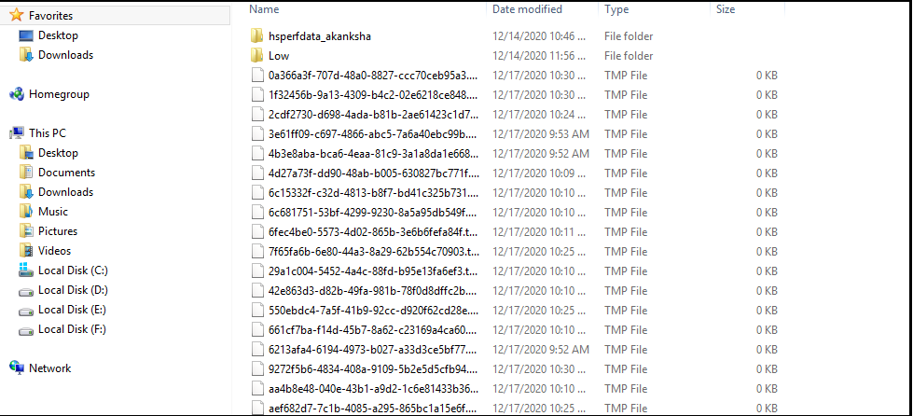Click the Local Disk (C:) drive icon
The width and height of the screenshot is (913, 416).
coord(26,270)
